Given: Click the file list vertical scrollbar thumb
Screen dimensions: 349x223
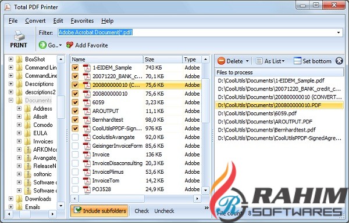Looking at the screenshot, I should click(205, 101).
